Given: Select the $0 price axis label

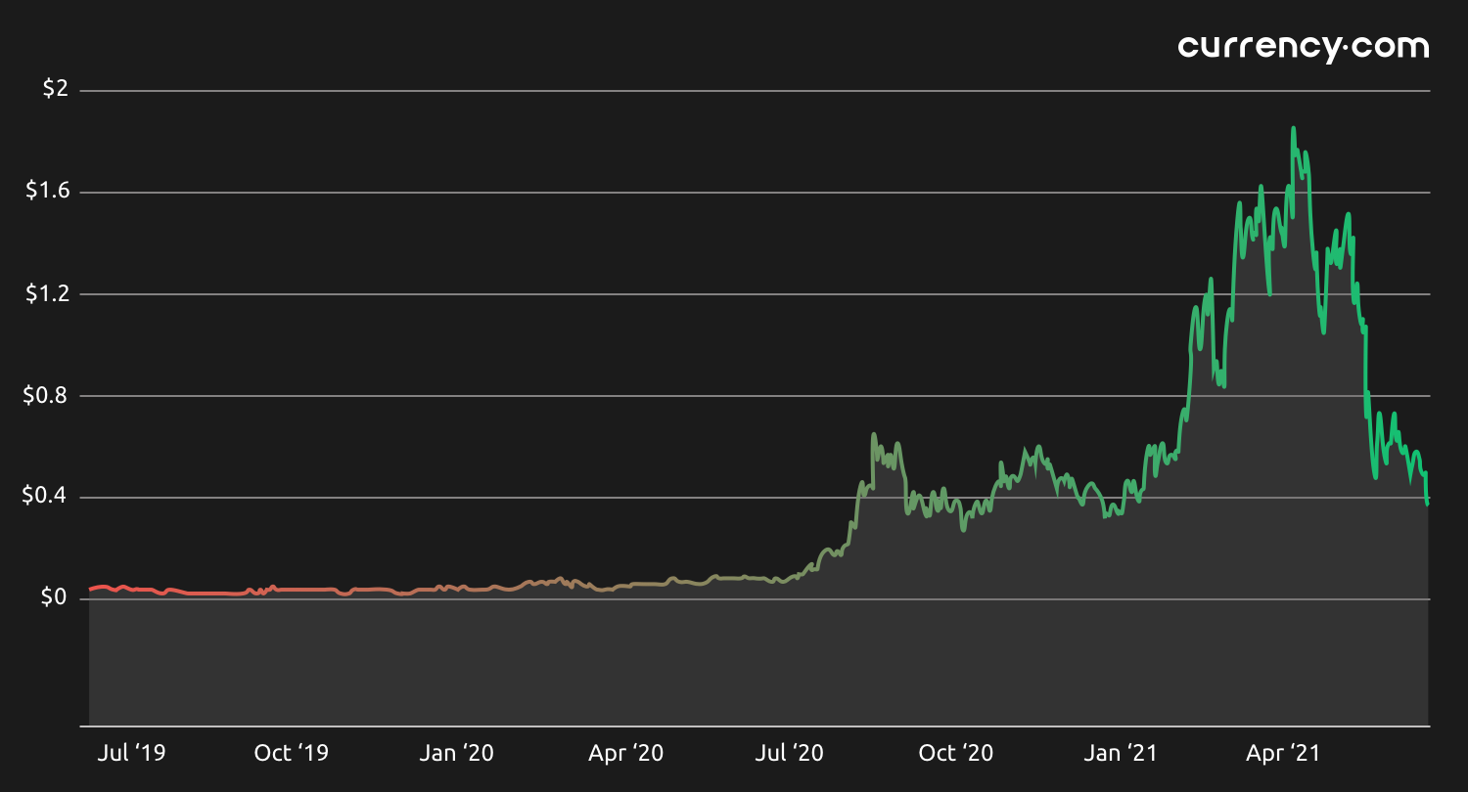Looking at the screenshot, I should (55, 598).
